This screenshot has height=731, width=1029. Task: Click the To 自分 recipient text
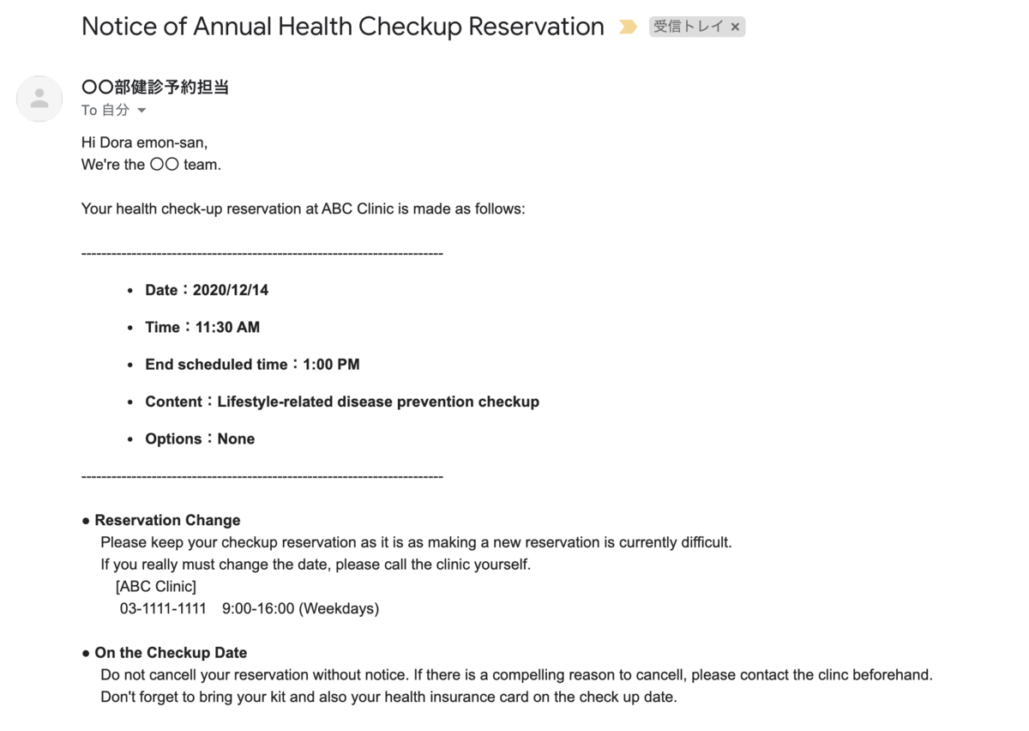pos(105,111)
